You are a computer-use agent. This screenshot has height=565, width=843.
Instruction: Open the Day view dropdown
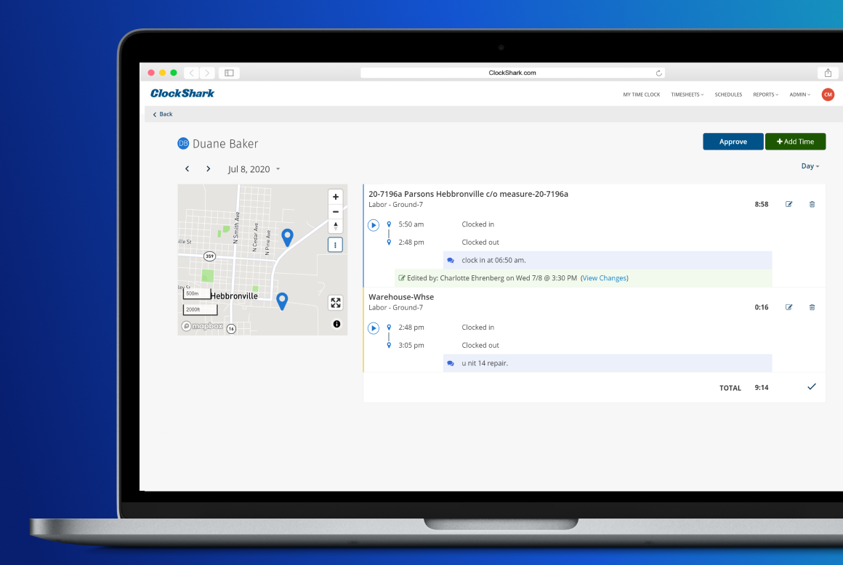tap(810, 166)
